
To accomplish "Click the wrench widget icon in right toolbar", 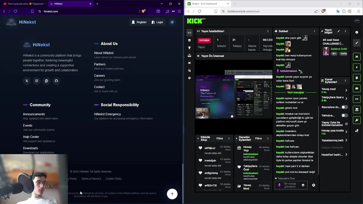I will coord(357,120).
